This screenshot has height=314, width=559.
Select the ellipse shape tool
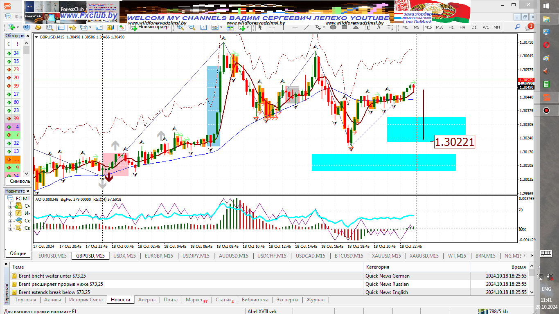333,27
